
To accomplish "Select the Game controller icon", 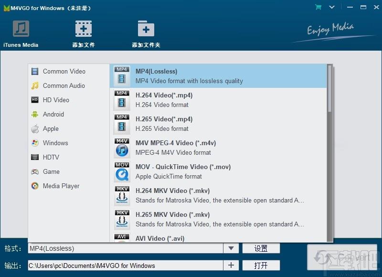I will (x=35, y=171).
